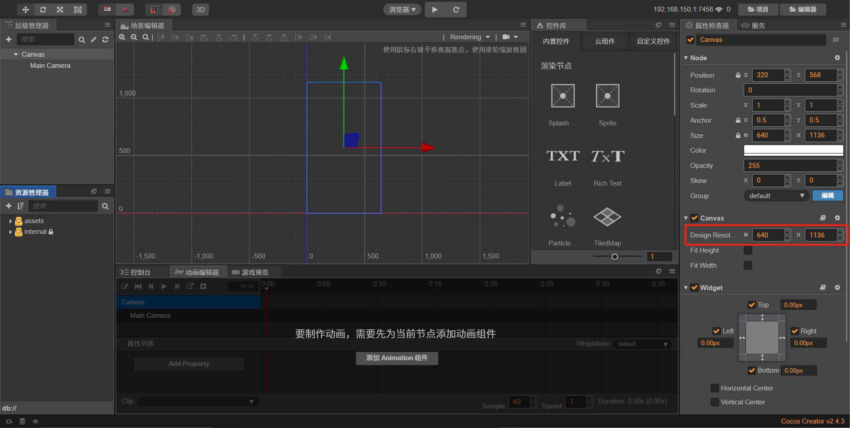Click the 添加 Animation 组件 button
The height and width of the screenshot is (428, 850).
(397, 358)
